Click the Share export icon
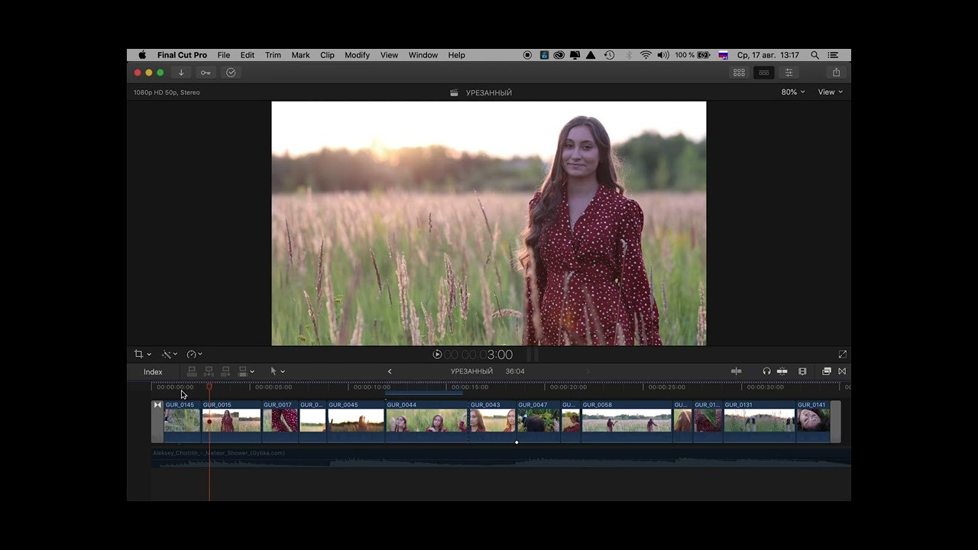978x550 pixels. click(x=836, y=73)
